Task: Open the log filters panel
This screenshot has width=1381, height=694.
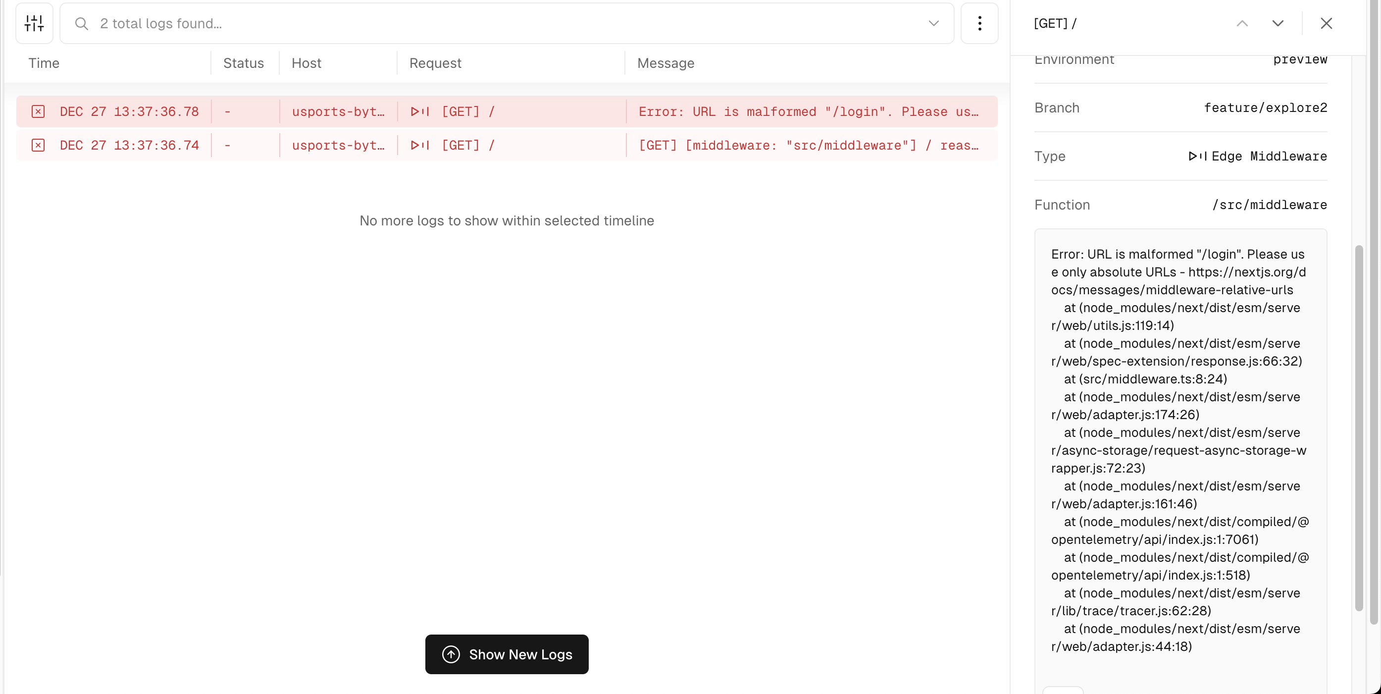Action: pos(34,23)
